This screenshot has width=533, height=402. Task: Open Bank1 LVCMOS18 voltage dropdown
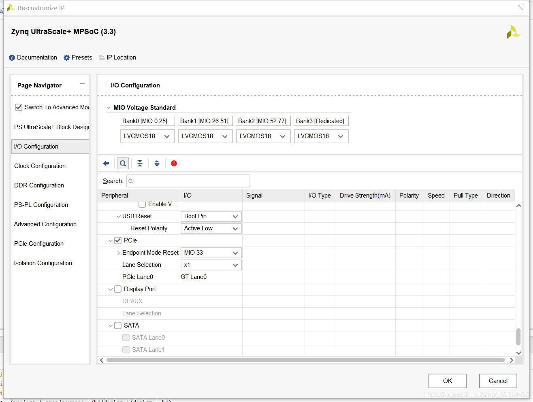click(x=205, y=136)
